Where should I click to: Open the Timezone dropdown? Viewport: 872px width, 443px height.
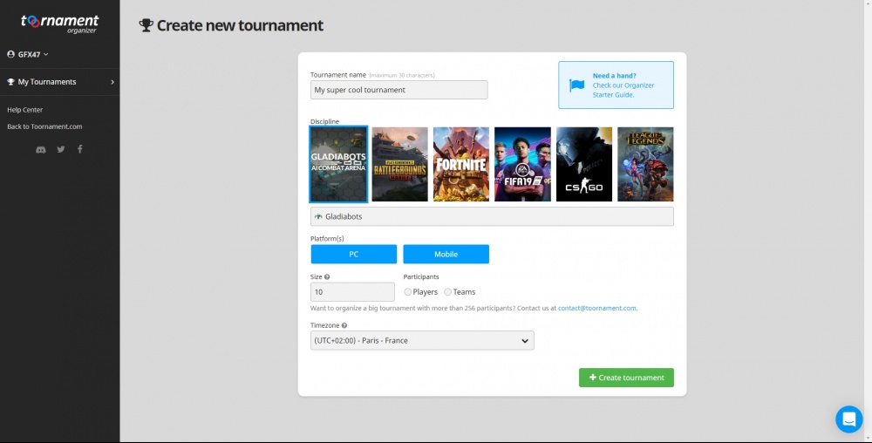(422, 341)
